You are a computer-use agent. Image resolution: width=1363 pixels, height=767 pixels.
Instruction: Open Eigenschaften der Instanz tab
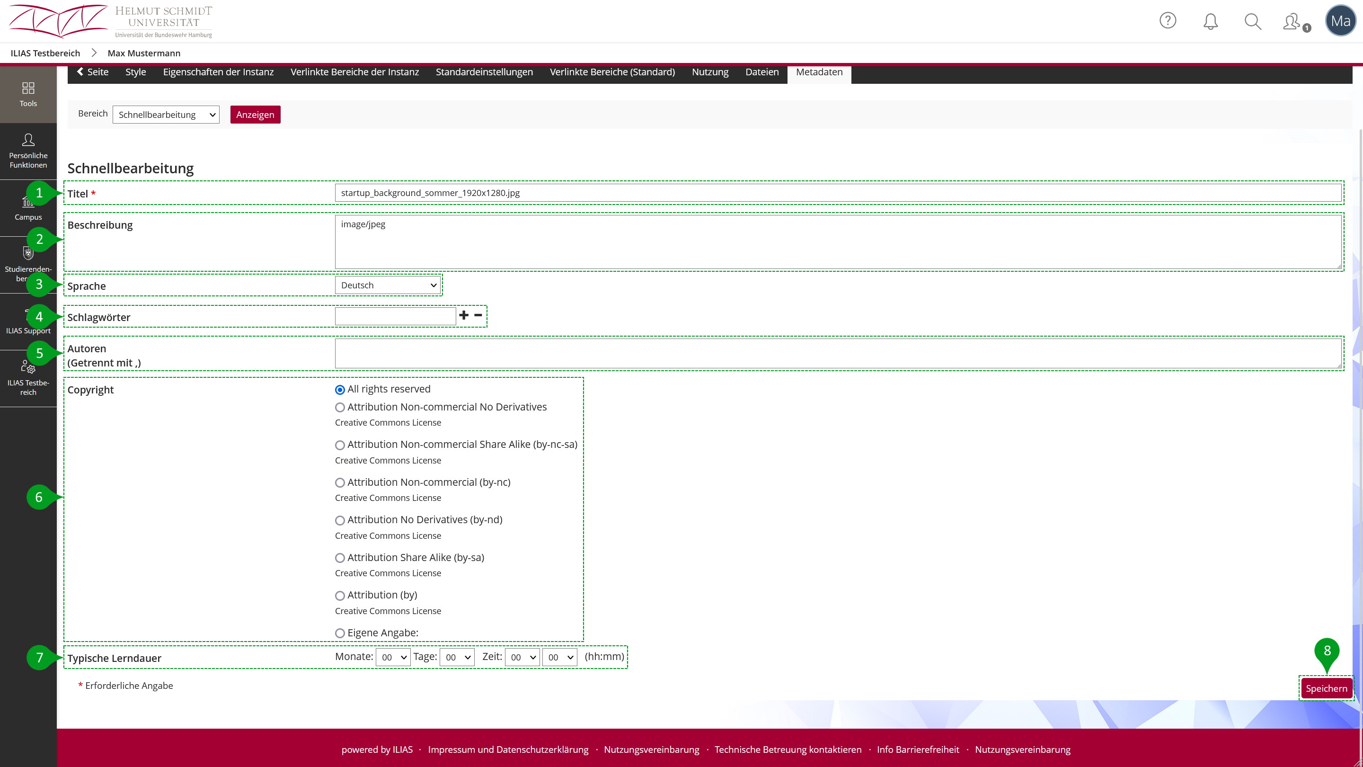(218, 72)
